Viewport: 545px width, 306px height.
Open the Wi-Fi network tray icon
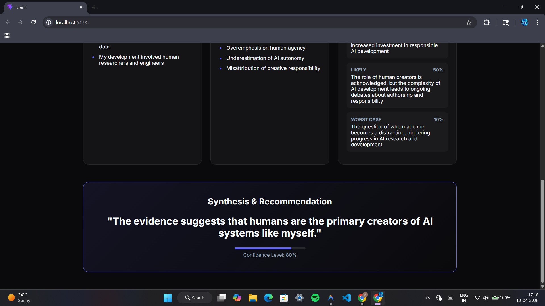click(x=477, y=298)
